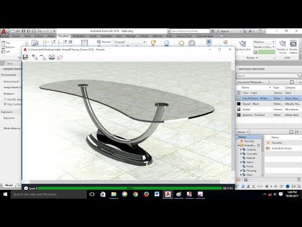Click the Save icon in quick access toolbar
The width and height of the screenshot is (302, 227).
click(x=23, y=31)
